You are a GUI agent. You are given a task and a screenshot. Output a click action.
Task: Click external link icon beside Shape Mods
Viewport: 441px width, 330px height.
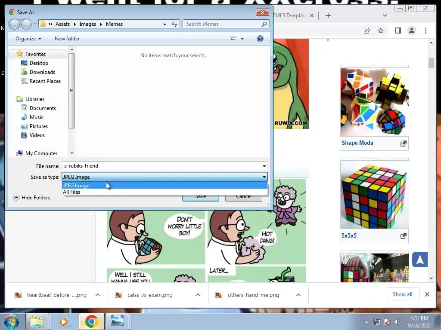coord(403,144)
